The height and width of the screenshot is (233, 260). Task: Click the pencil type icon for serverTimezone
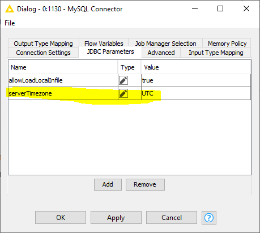pos(123,93)
